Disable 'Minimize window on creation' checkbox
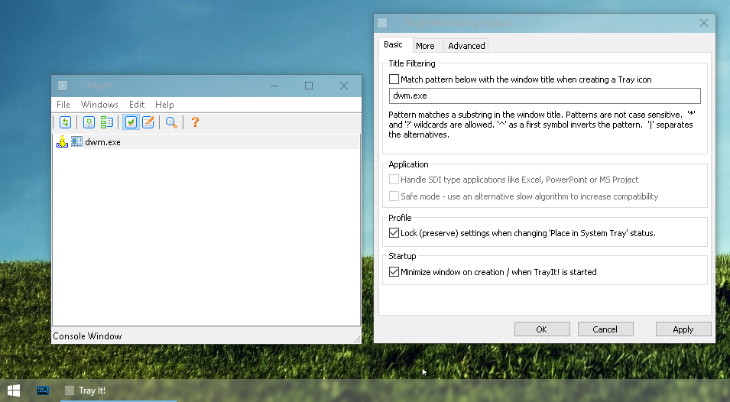 [x=394, y=272]
